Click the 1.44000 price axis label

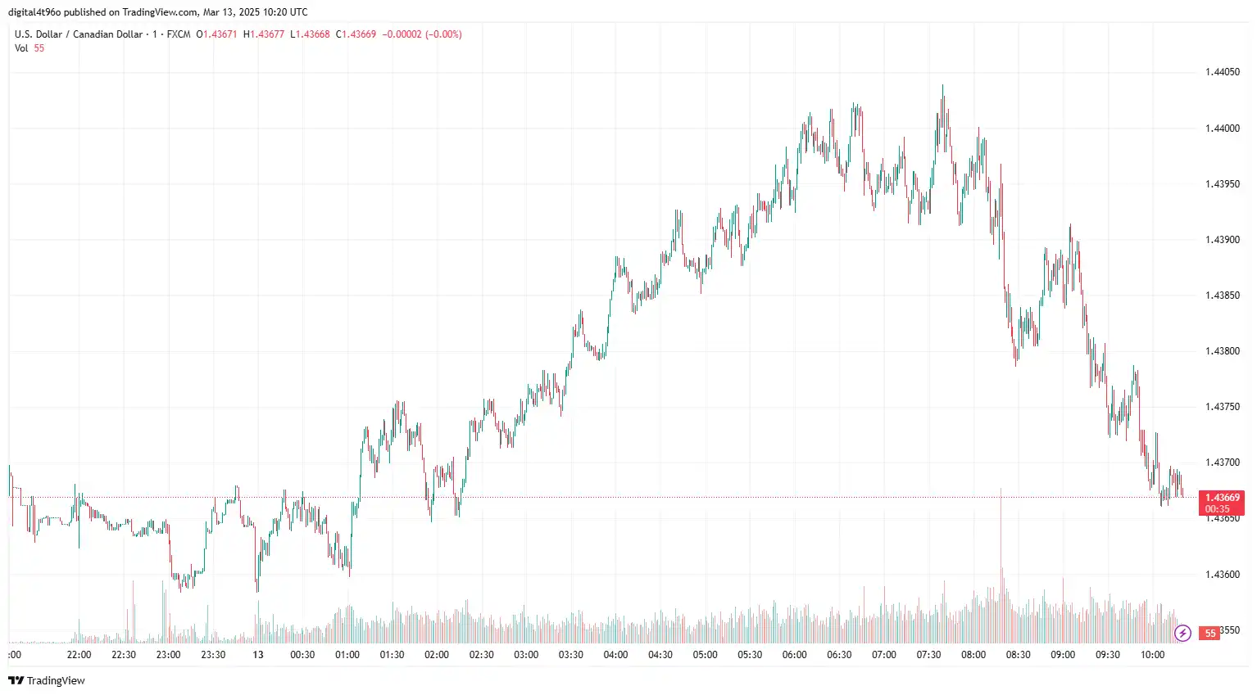[x=1222, y=129]
